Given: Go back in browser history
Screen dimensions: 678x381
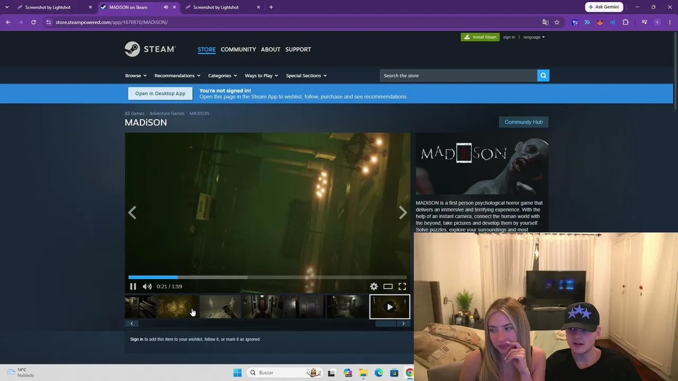Looking at the screenshot, I should pos(8,22).
